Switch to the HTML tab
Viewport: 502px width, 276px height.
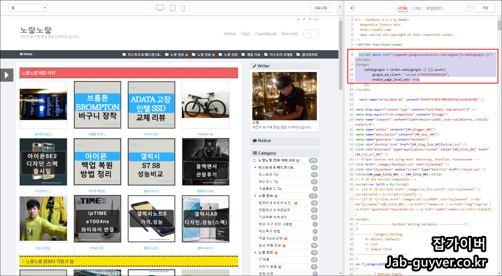coord(403,8)
